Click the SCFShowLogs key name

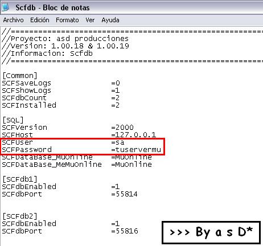click(x=26, y=91)
